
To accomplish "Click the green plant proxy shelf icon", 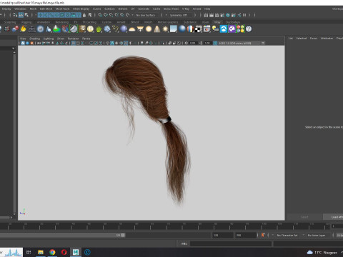I will (99, 29).
